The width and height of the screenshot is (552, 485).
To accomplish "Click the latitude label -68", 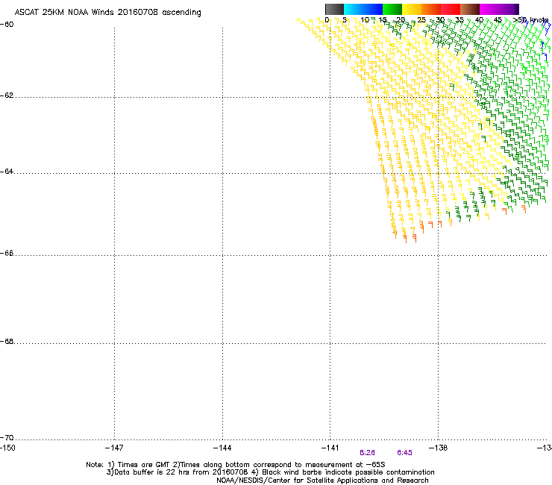I will [x=7, y=341].
